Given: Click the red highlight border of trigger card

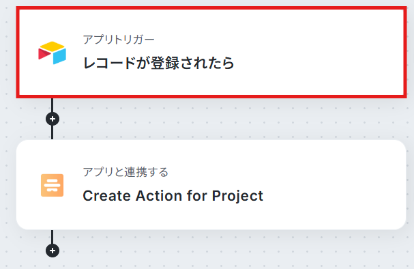Looking at the screenshot, I should coord(211,8).
